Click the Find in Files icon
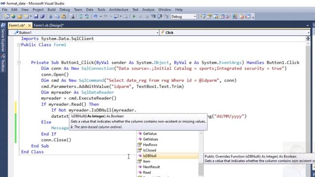Screen dimensions: 315x177 [72, 16]
